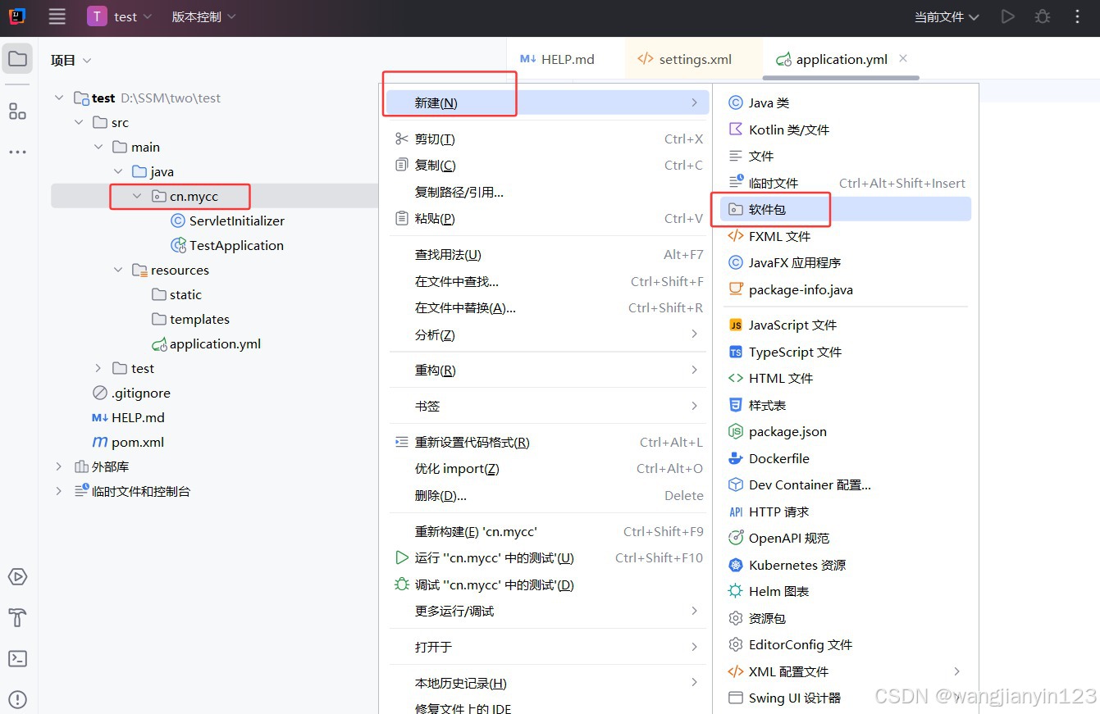Click 粘贴(P) in context menu
The width and height of the screenshot is (1100, 714).
point(549,218)
